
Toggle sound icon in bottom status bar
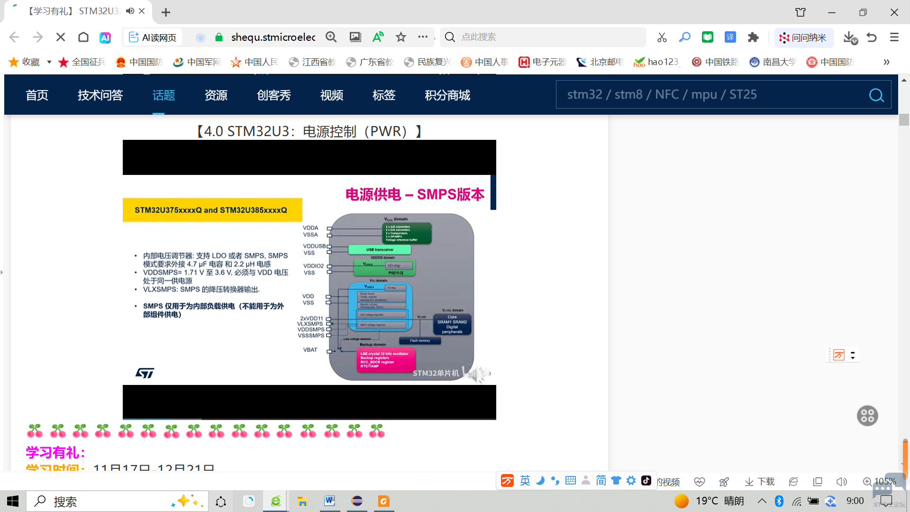(841, 482)
